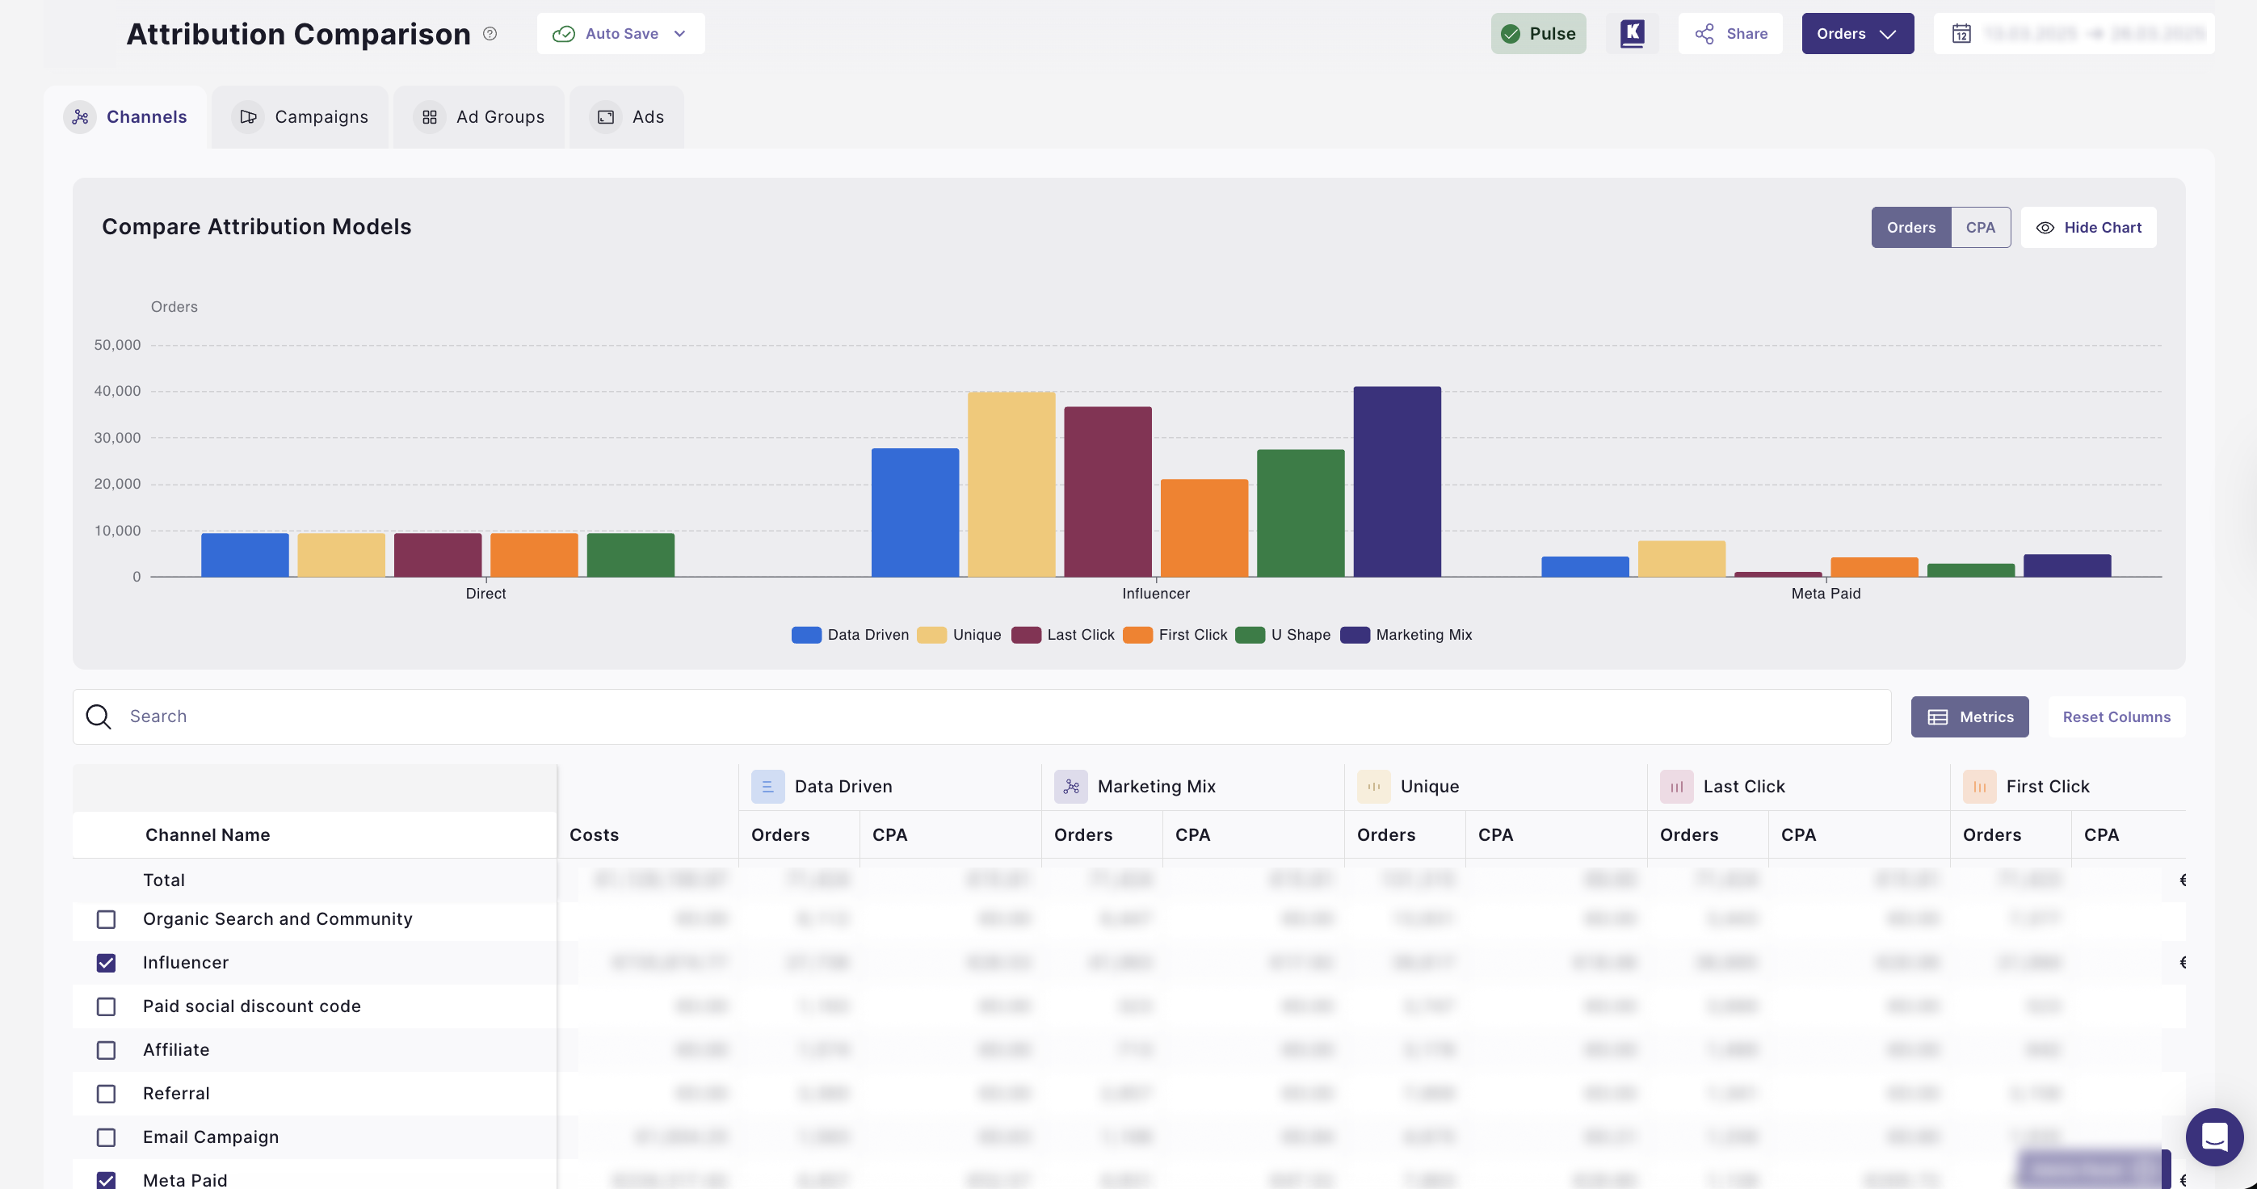Click the Reset Columns link

pyautogui.click(x=2116, y=716)
